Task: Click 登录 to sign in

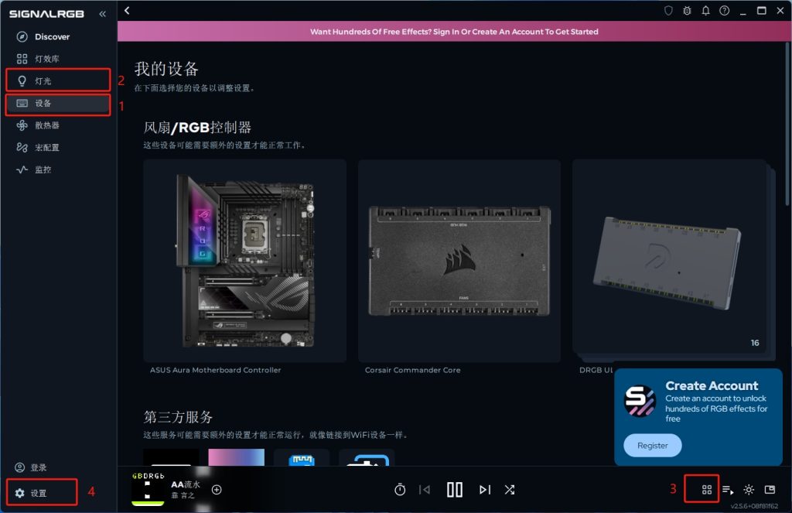Action: click(31, 467)
